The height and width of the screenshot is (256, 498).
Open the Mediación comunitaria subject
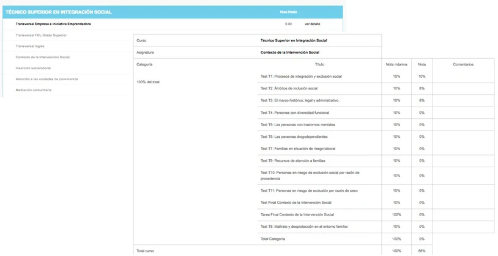click(x=34, y=90)
